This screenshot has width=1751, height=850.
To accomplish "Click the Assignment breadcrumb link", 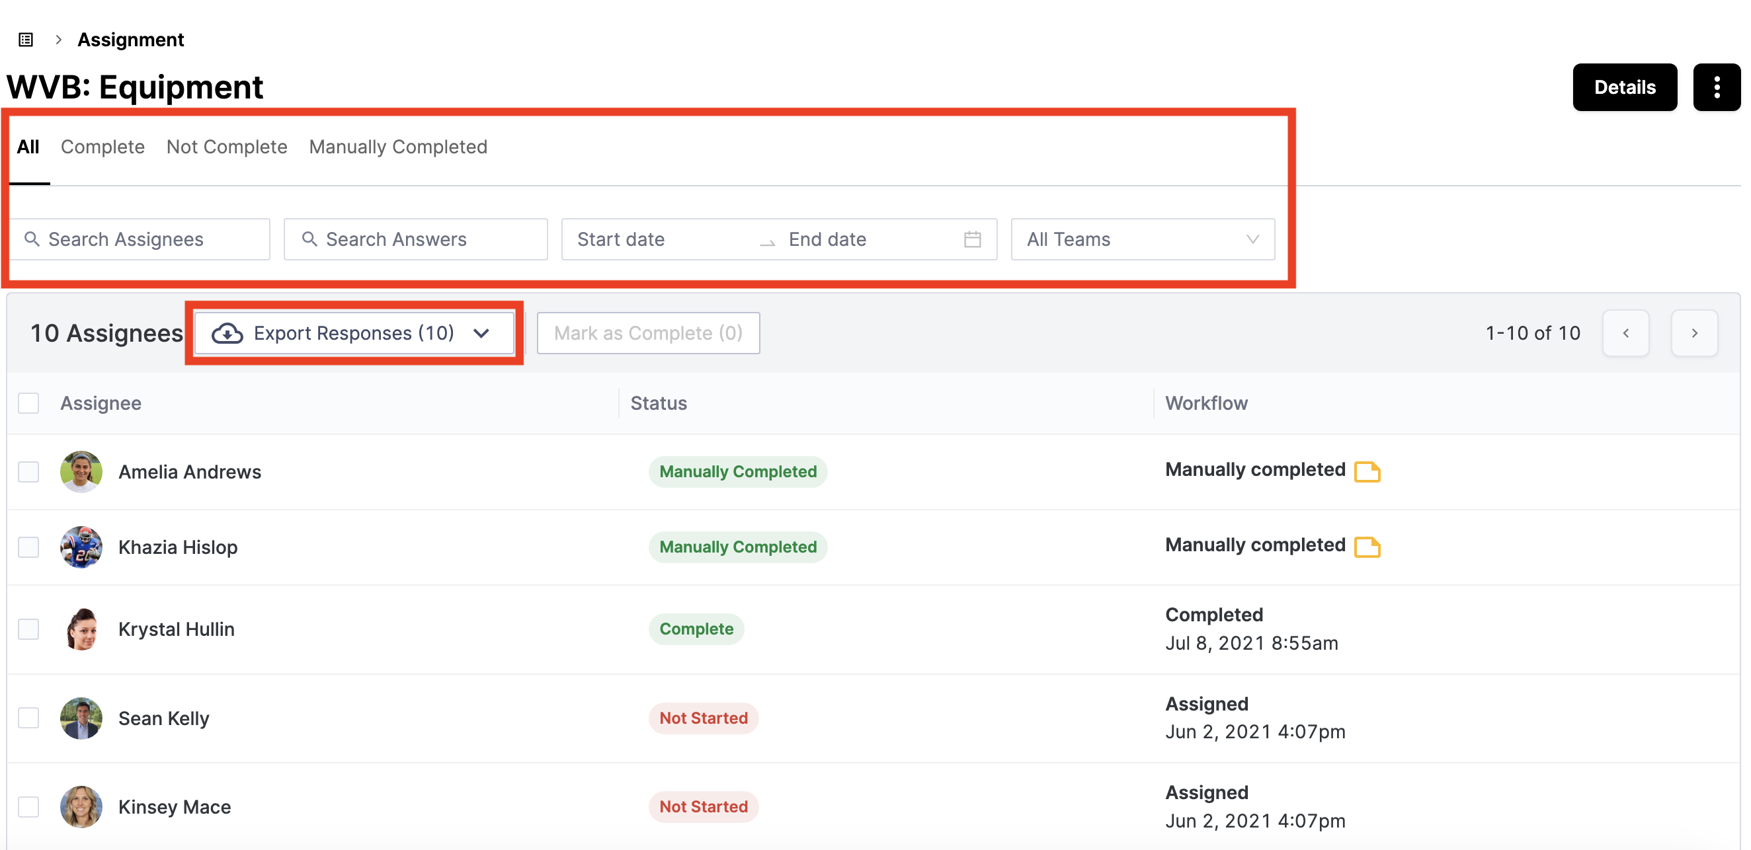I will [130, 40].
